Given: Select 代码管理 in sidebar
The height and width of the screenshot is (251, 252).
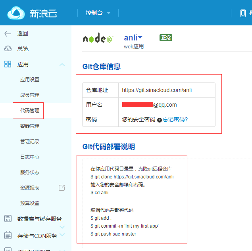Looking at the screenshot, I should point(30,111).
